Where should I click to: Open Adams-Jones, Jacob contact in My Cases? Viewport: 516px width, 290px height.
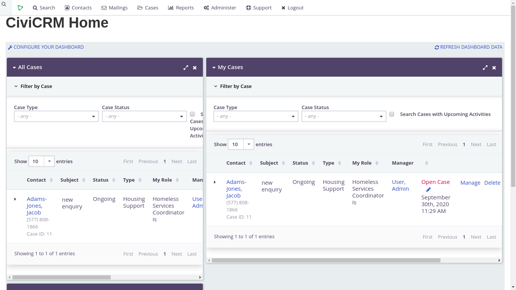(x=236, y=189)
